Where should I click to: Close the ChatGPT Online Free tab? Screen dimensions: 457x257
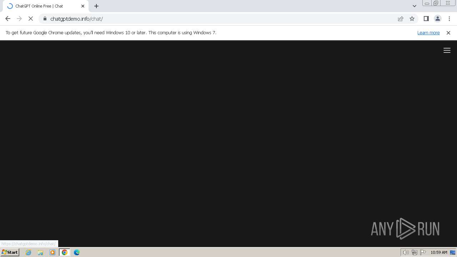pos(83,6)
